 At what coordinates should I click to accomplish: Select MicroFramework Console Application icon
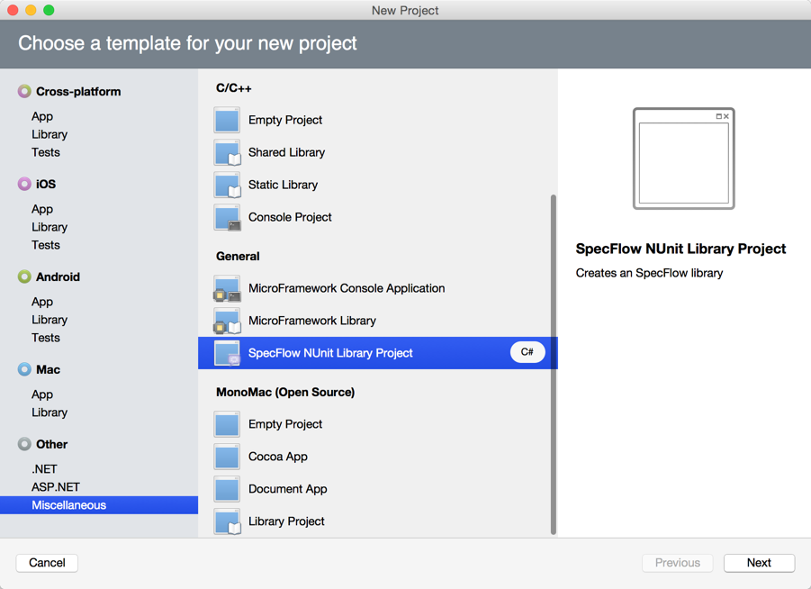click(x=227, y=288)
